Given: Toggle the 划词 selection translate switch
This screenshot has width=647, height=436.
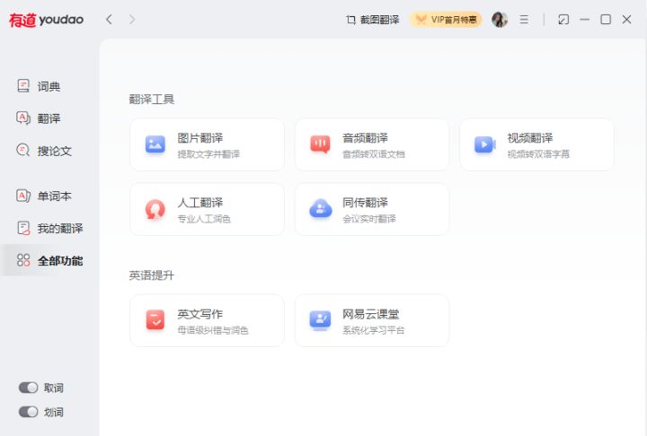Looking at the screenshot, I should click(29, 412).
